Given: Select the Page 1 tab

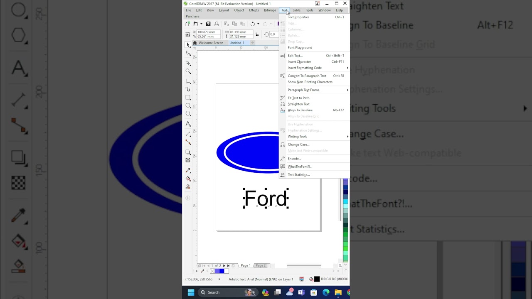Looking at the screenshot, I should tap(246, 265).
